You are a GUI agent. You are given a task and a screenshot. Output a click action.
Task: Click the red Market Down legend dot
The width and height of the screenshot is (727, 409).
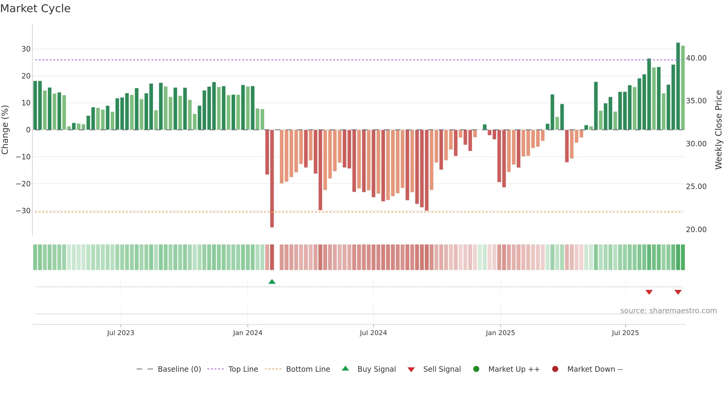click(555, 369)
